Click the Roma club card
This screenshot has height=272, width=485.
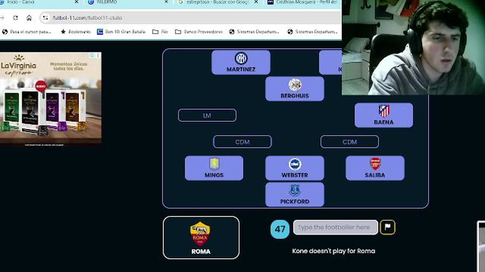click(x=201, y=238)
